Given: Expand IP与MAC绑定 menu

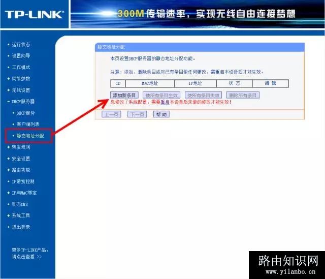Looking at the screenshot, I should 24,193.
